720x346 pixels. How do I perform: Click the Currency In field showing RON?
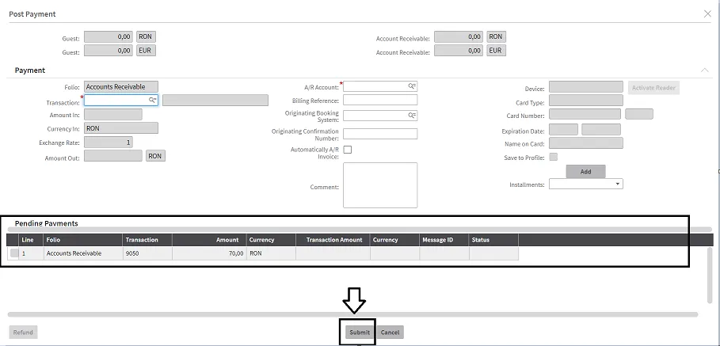coord(120,128)
